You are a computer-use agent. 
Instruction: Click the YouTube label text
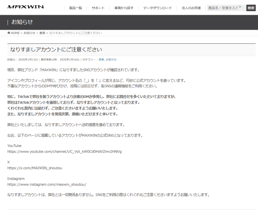click(14, 146)
